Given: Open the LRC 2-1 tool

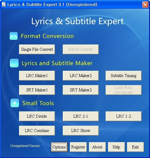Looking at the screenshot, I should 81,116.
